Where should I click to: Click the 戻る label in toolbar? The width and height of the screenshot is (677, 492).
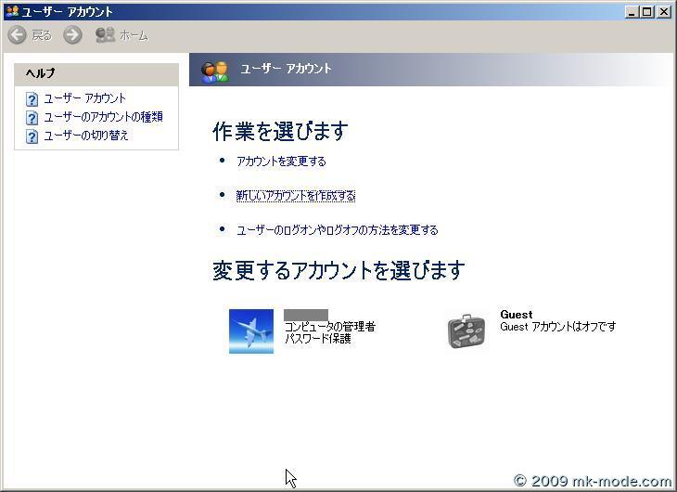tap(42, 35)
